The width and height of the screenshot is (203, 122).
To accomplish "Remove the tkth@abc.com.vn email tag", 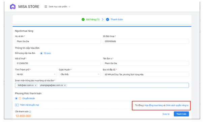I will pos(36,86).
